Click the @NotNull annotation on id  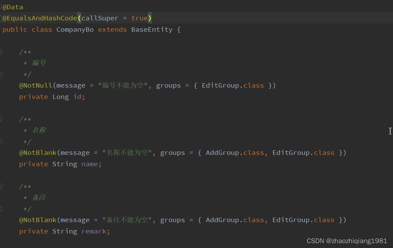35,85
